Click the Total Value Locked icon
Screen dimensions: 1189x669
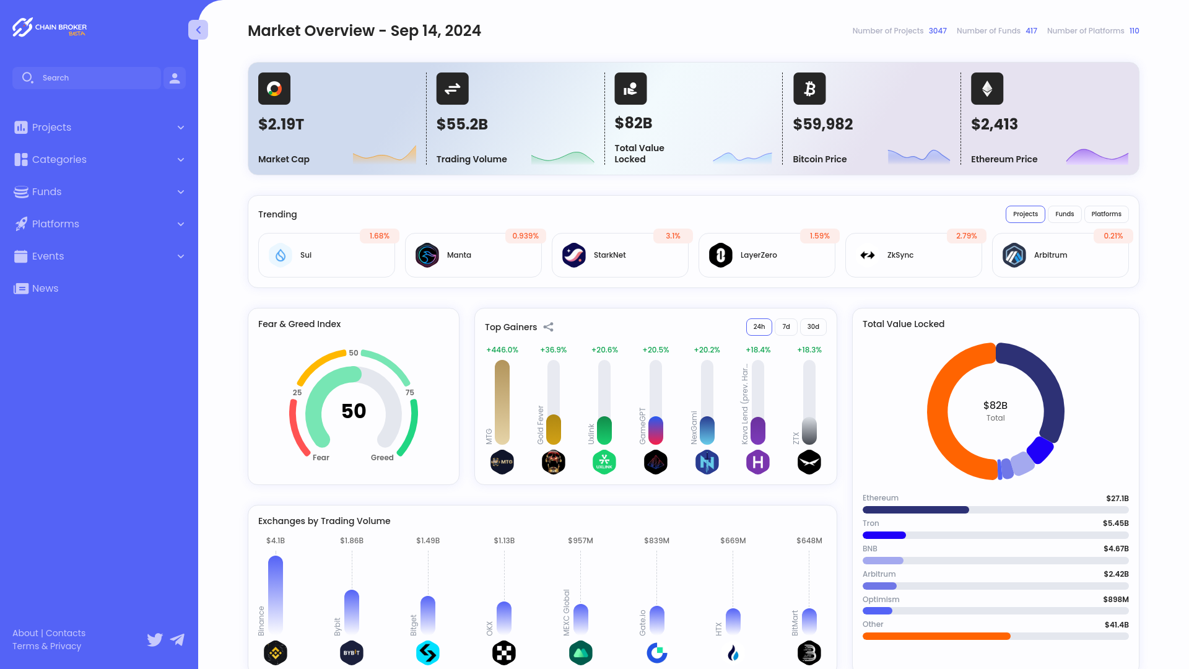[630, 89]
